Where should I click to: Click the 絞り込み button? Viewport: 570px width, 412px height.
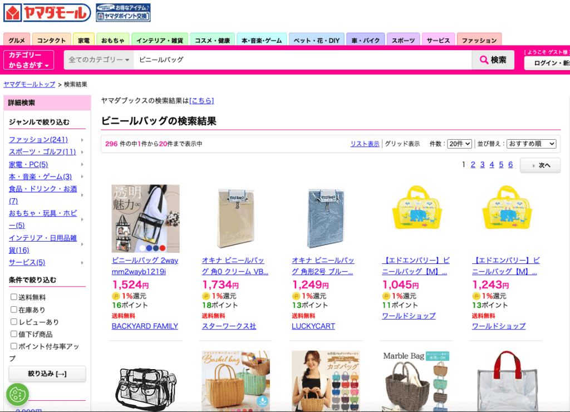tap(47, 374)
